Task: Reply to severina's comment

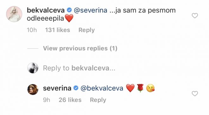Action: click(98, 100)
